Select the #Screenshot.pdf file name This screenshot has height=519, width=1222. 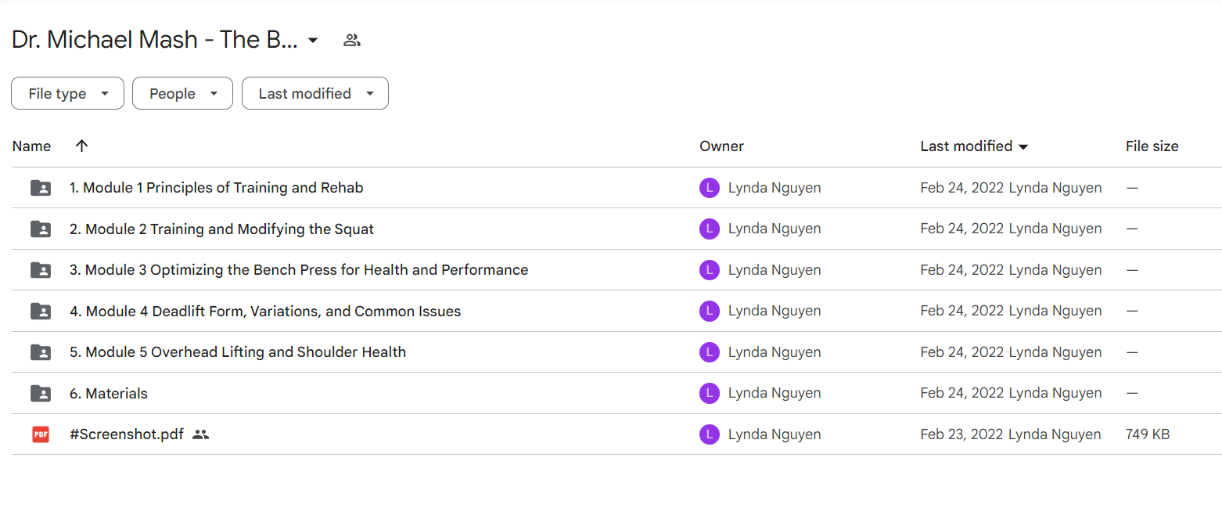(127, 434)
